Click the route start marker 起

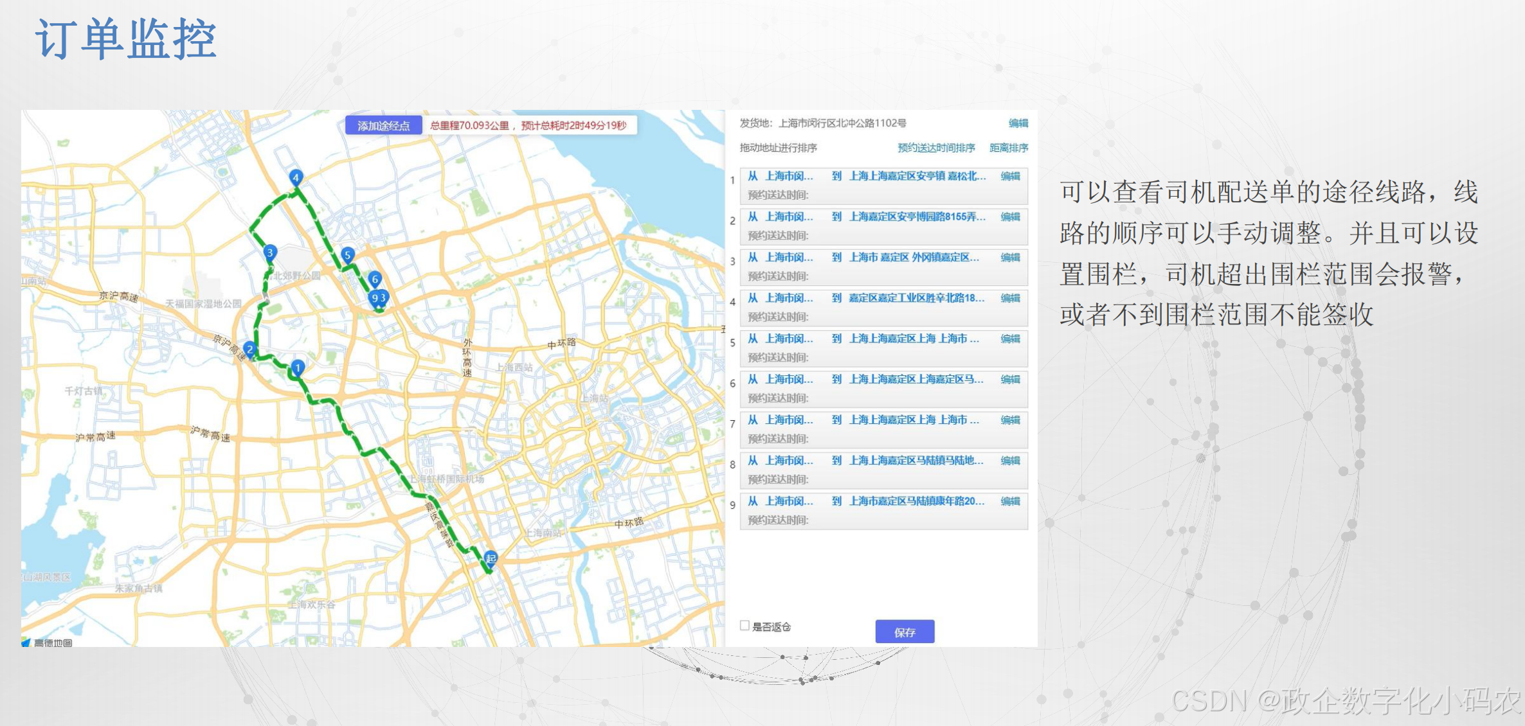(491, 558)
